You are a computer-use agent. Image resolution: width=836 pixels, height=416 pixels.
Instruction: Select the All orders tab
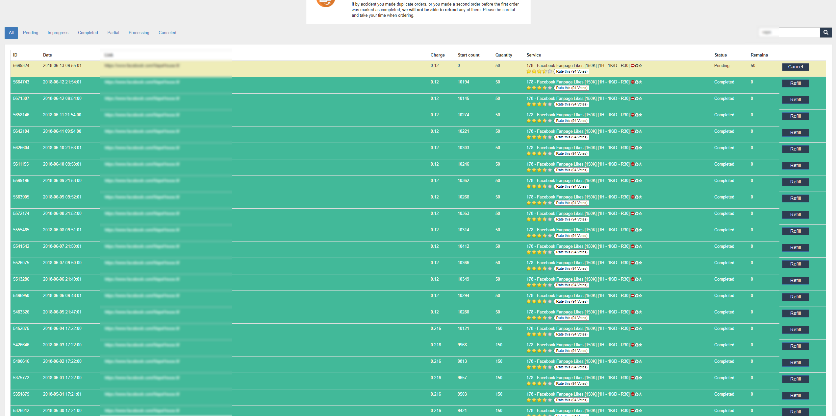pos(11,33)
